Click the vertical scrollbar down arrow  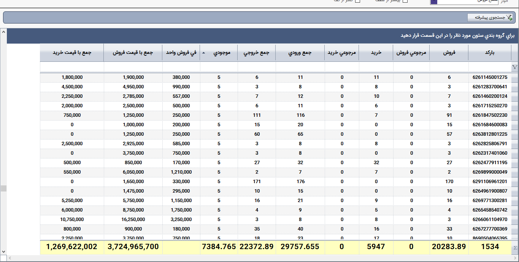(3, 251)
